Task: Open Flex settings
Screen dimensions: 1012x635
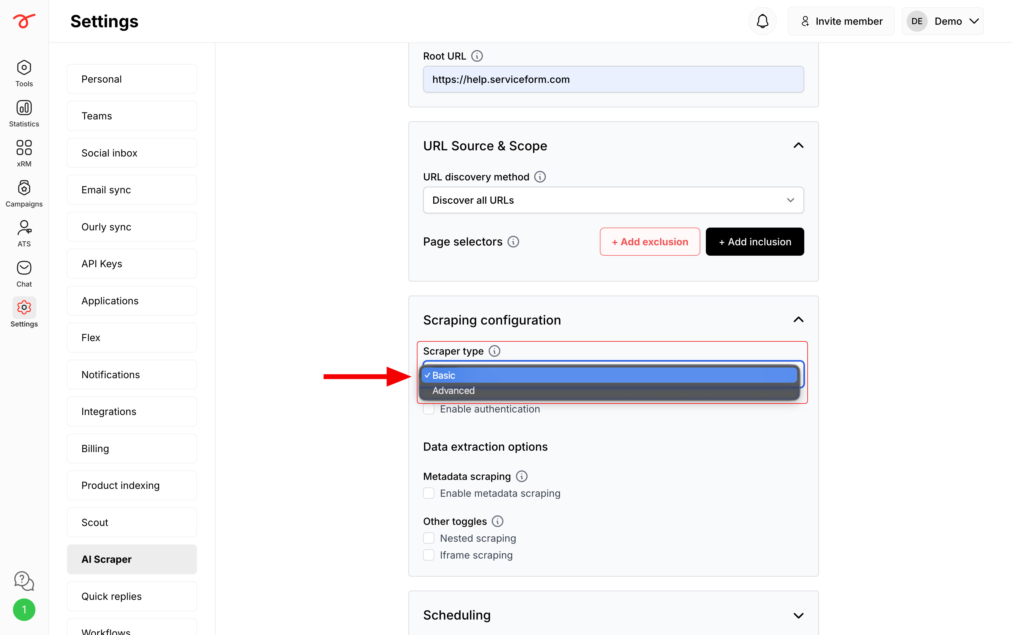Action: (132, 338)
